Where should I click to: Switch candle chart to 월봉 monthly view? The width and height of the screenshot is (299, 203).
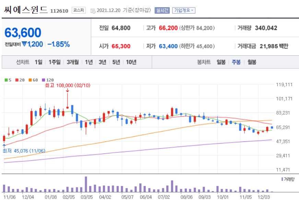coord(251,62)
